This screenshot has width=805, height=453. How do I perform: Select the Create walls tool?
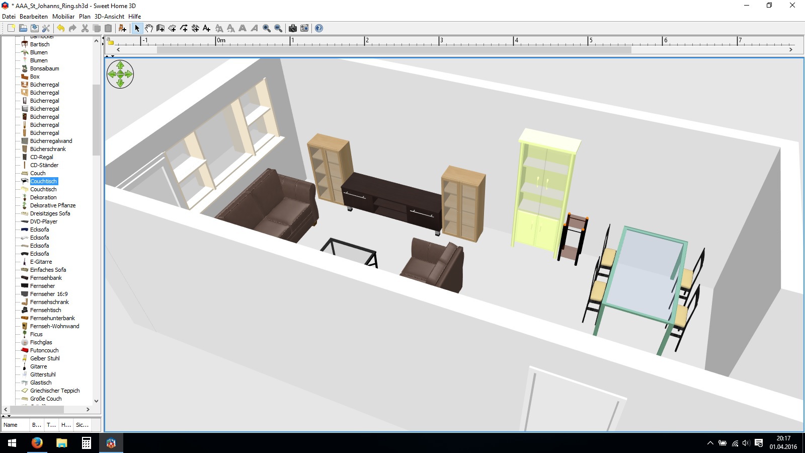click(x=160, y=28)
